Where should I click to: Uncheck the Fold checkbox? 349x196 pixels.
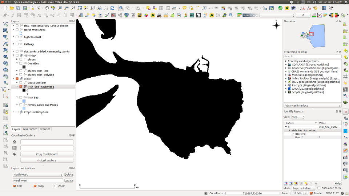point(15,186)
